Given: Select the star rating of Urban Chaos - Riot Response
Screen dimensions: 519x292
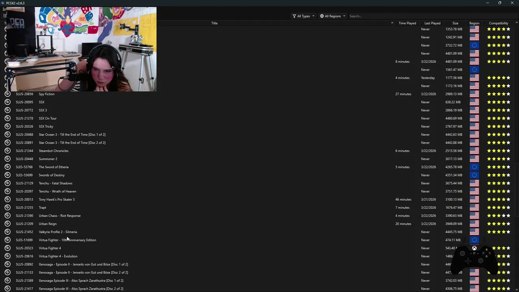Looking at the screenshot, I should (499, 215).
